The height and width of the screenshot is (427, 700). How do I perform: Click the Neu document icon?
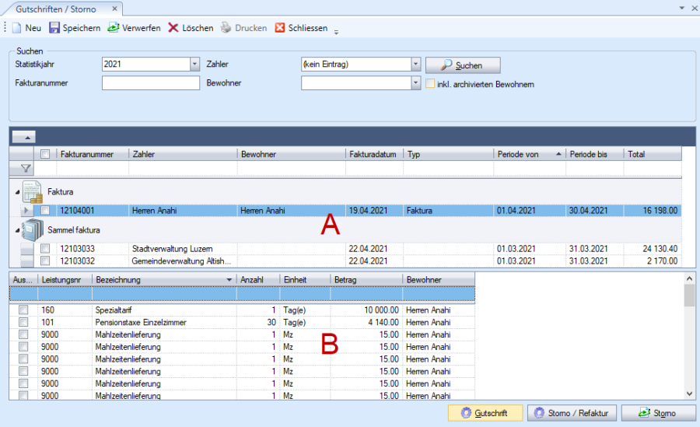tap(16, 28)
